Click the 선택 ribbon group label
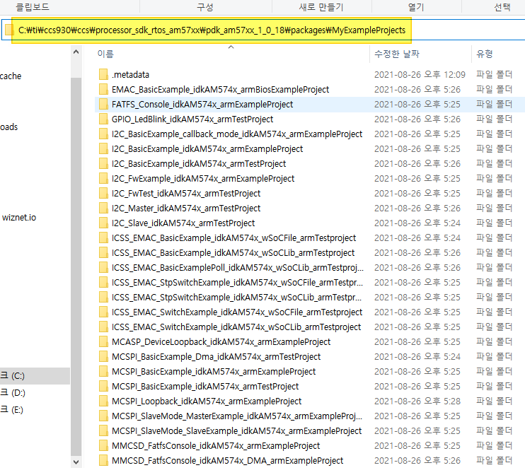525x475 pixels. [x=502, y=7]
